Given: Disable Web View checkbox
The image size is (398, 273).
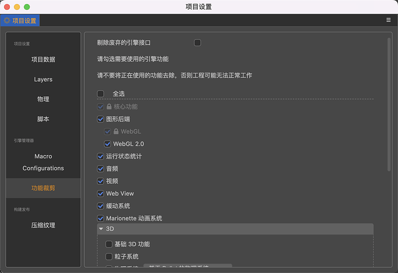Looking at the screenshot, I should tap(100, 194).
